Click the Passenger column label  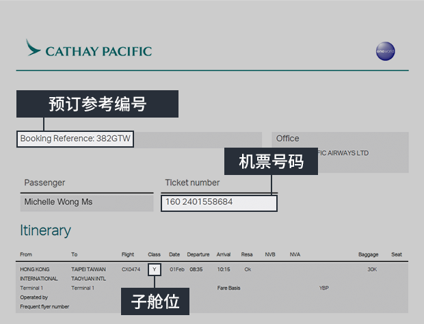click(x=44, y=183)
